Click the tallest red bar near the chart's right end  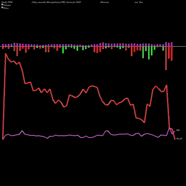point(166,58)
